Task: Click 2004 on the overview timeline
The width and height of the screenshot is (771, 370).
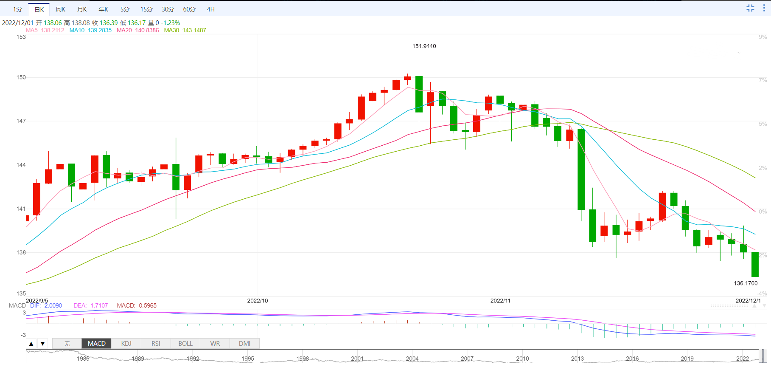Action: [412, 359]
